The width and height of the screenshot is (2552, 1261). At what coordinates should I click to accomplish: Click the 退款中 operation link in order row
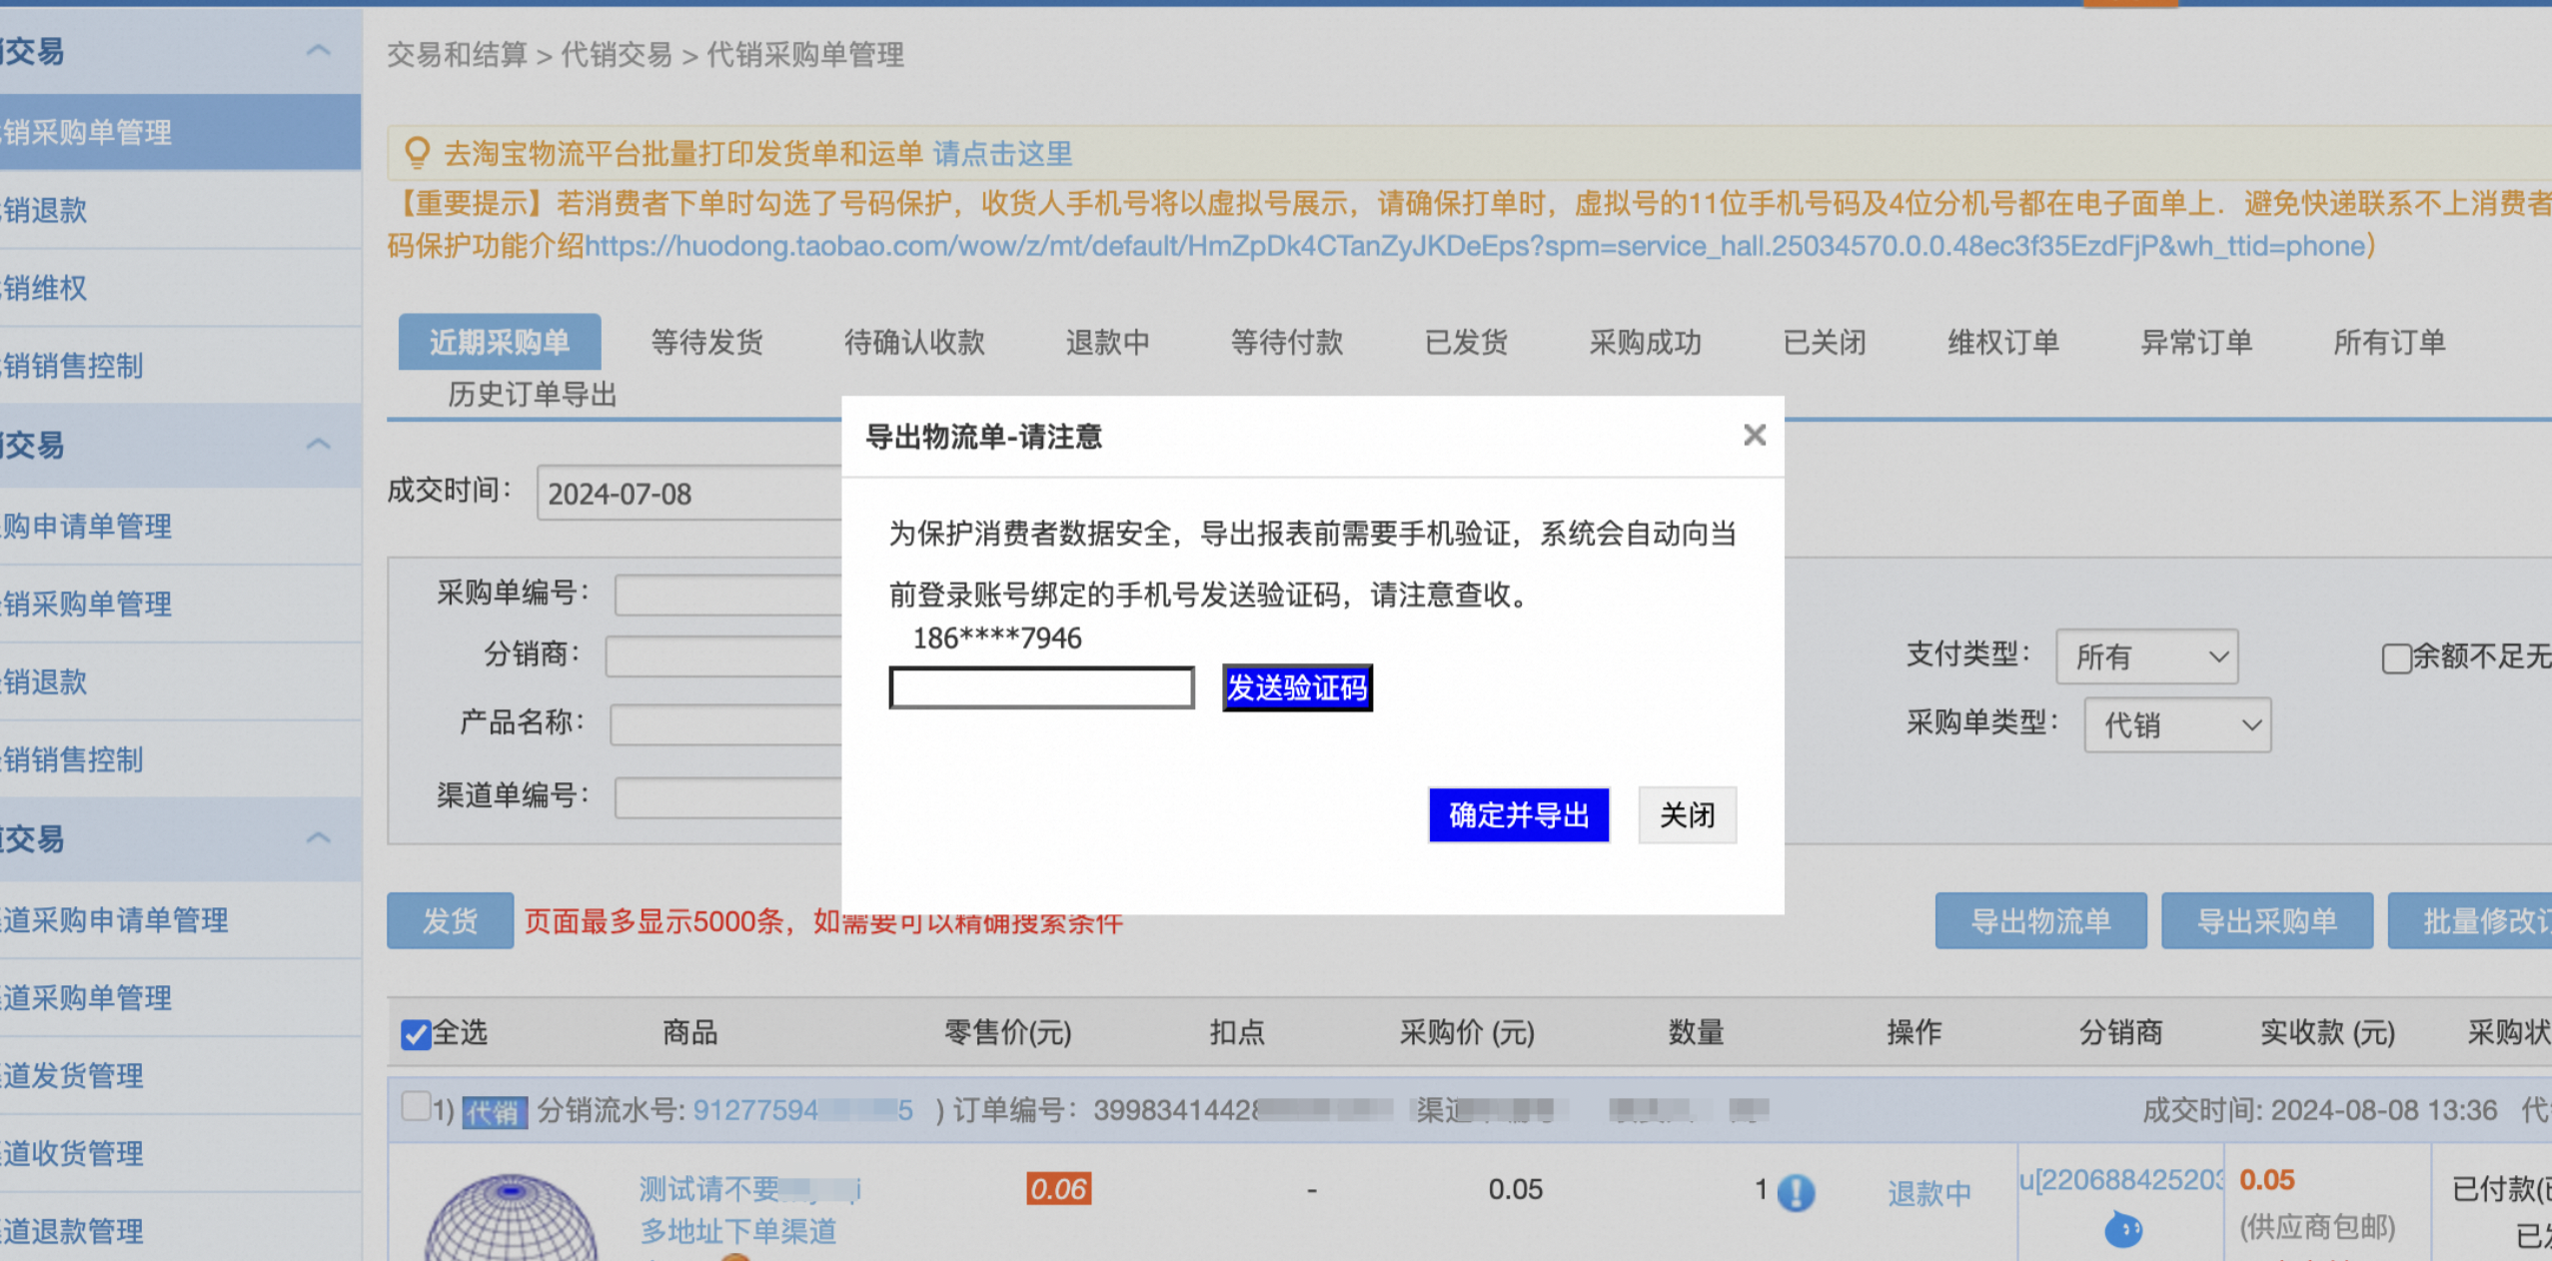[1928, 1192]
